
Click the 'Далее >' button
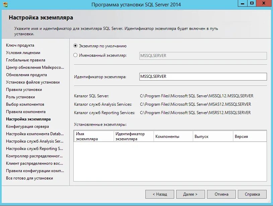click(190, 194)
